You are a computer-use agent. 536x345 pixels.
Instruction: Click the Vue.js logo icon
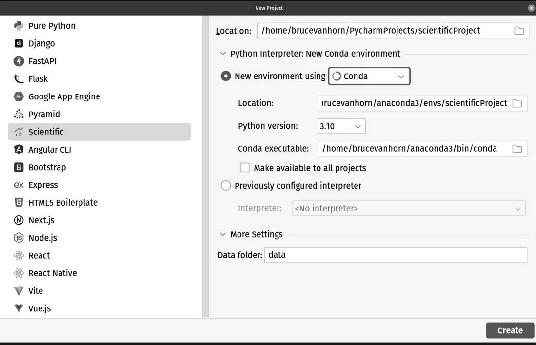click(x=19, y=308)
